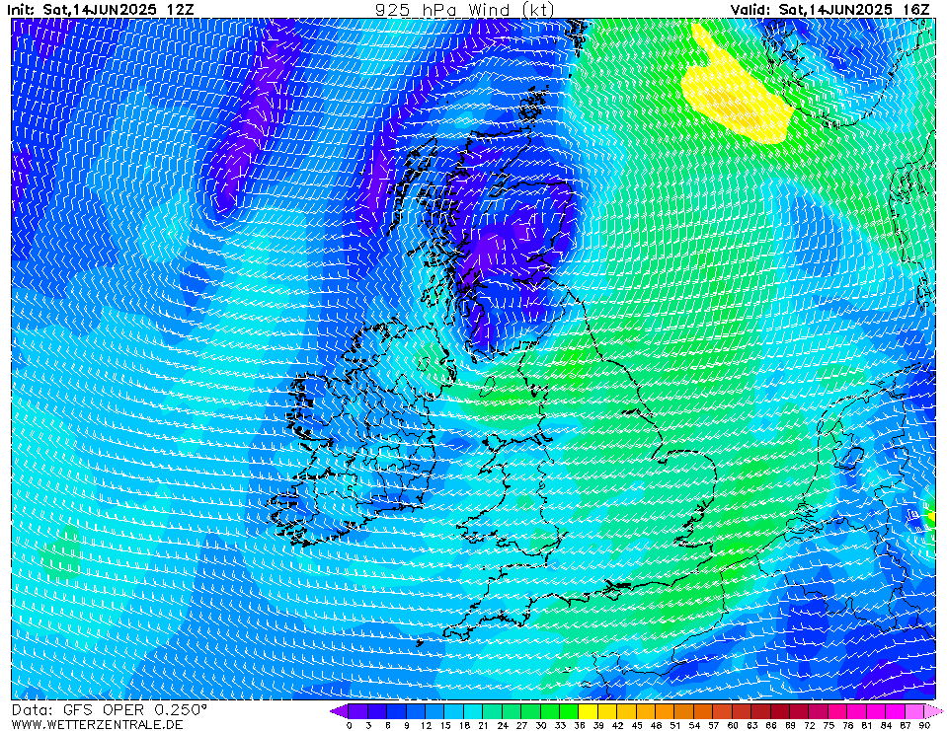Click the dark red 66–69 kt legend swatch
The height and width of the screenshot is (731, 947).
780,710
